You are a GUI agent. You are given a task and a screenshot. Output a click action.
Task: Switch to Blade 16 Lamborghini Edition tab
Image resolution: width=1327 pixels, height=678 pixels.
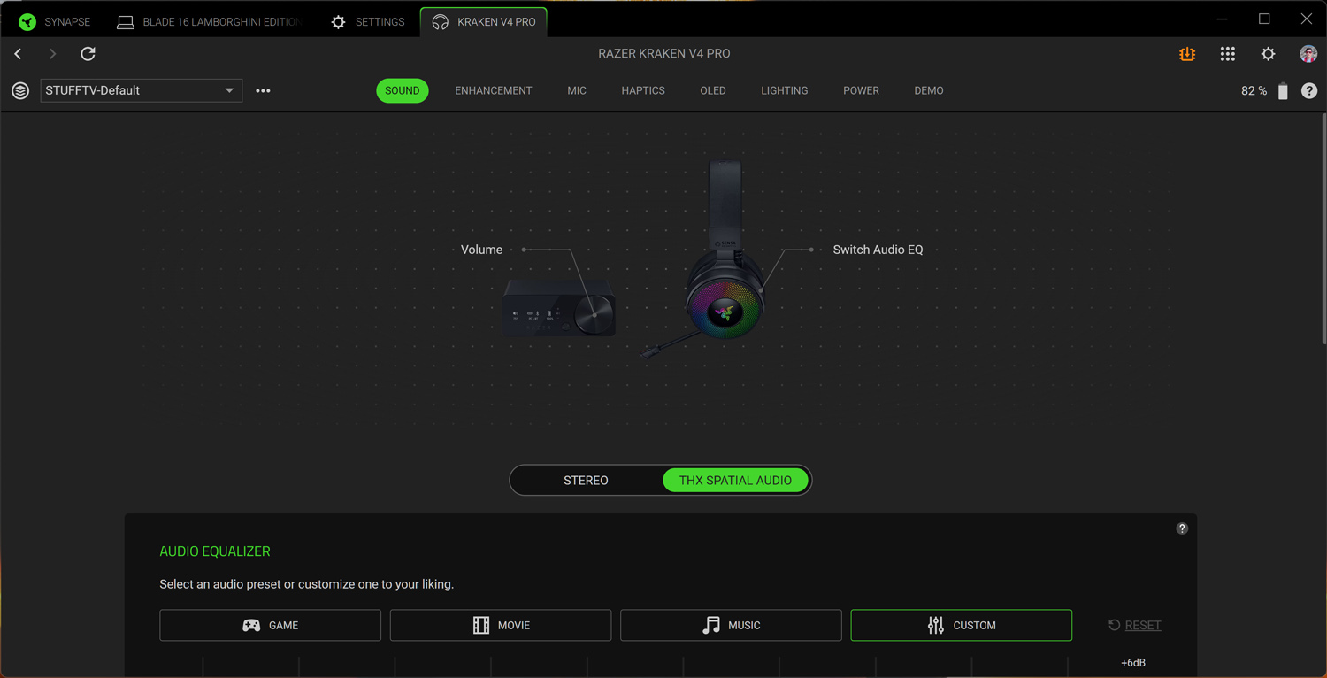(x=210, y=22)
